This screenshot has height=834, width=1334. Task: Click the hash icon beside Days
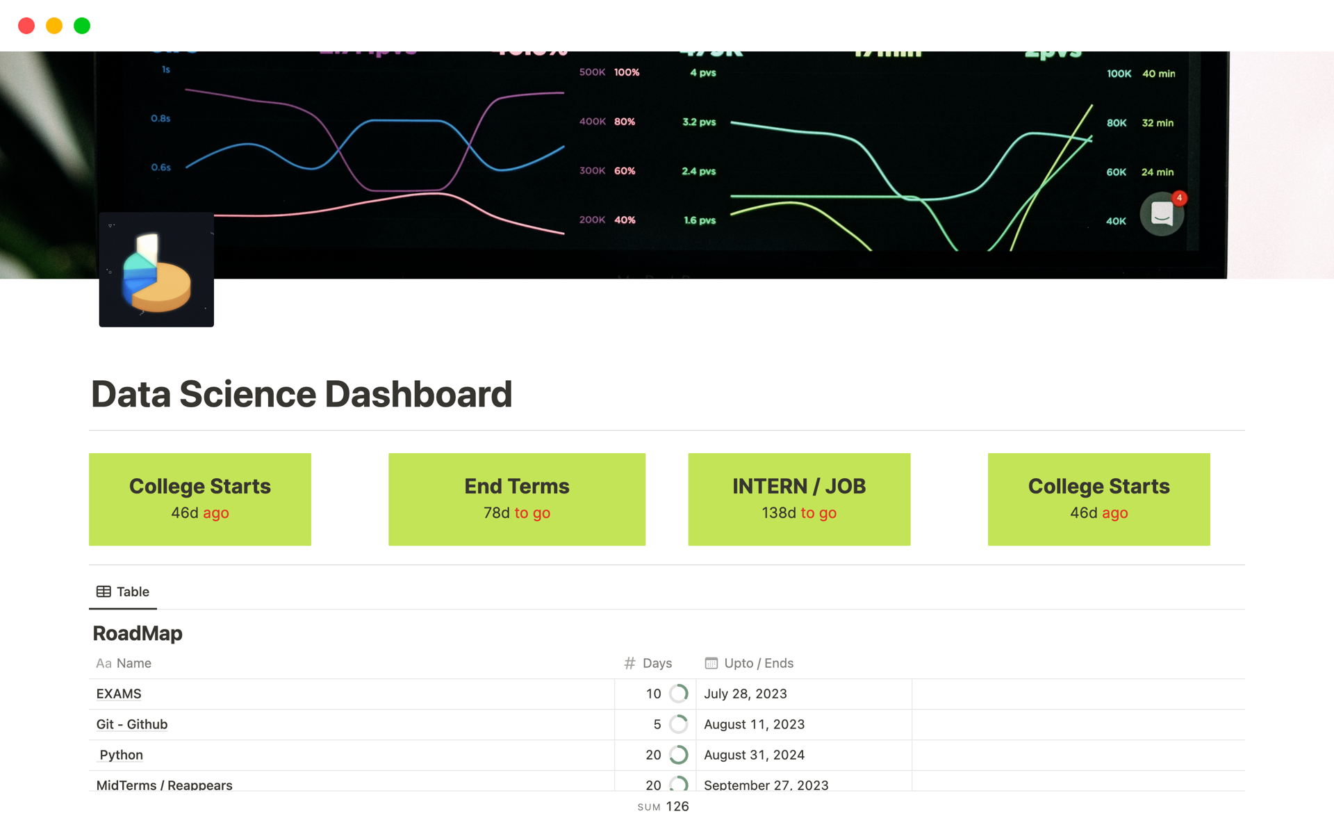pos(629,663)
